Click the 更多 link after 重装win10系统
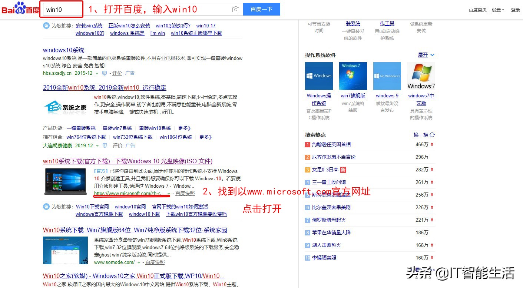The image size is (523, 288). click(x=184, y=128)
